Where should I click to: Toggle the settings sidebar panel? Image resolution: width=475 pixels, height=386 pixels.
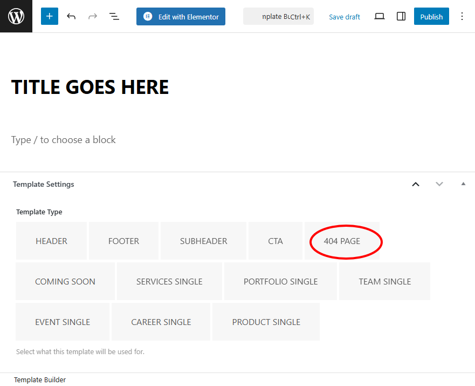coord(401,16)
